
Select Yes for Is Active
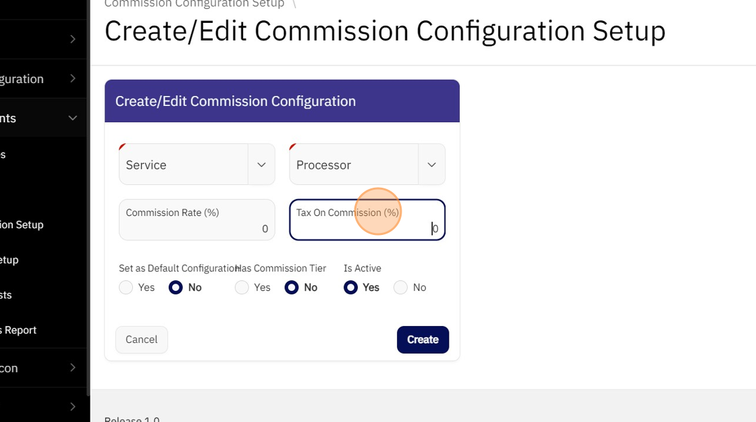350,288
